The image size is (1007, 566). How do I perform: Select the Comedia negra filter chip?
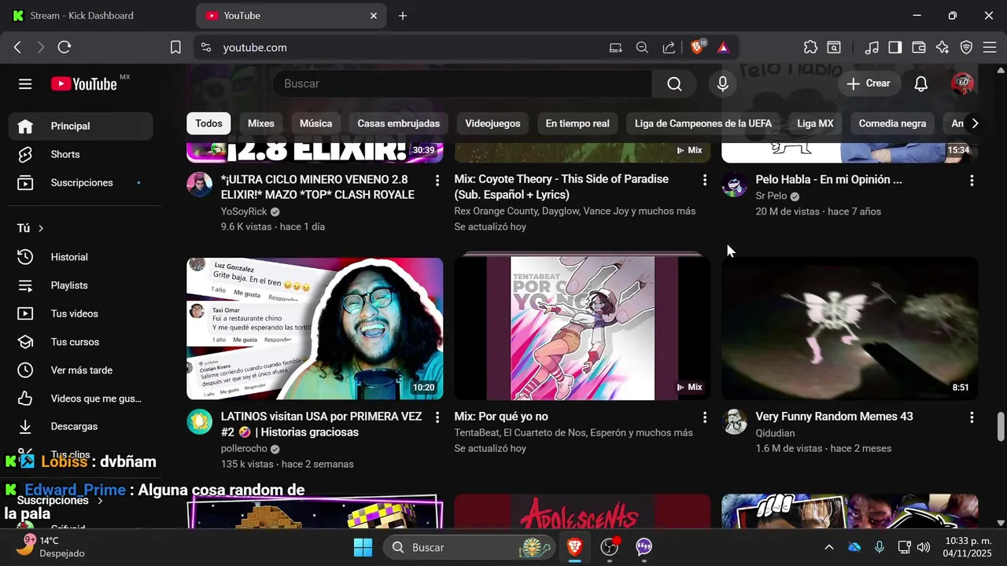892,123
